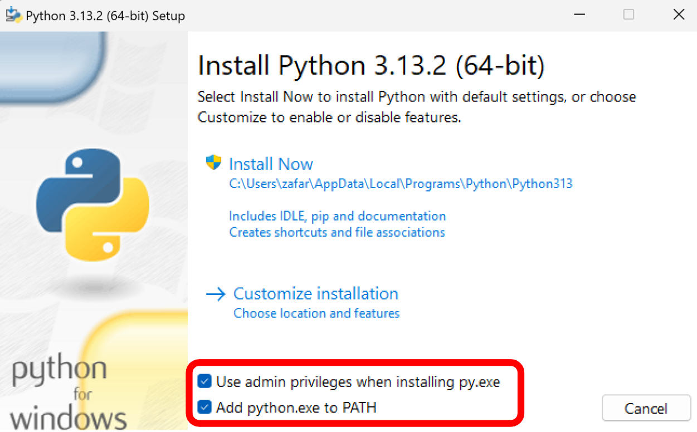This screenshot has height=432, width=697.
Task: Click the blue arrow beside Customize installation
Action: [x=216, y=293]
